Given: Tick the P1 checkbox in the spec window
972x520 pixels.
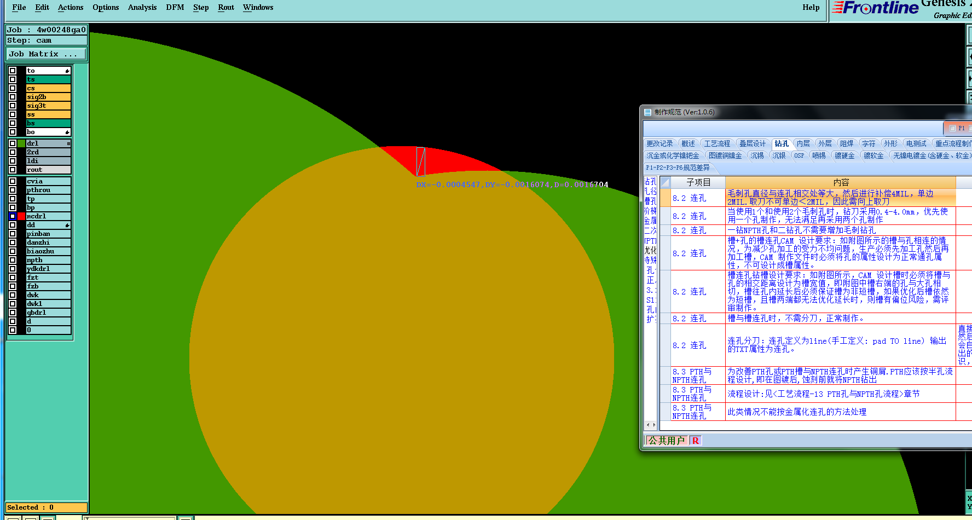Looking at the screenshot, I should 953,128.
